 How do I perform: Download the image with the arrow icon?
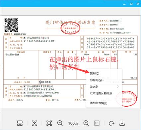(122, 123)
